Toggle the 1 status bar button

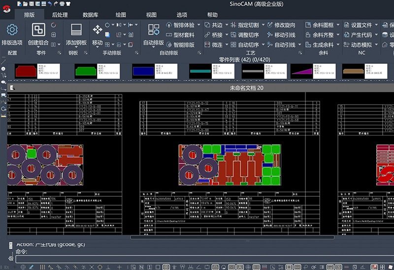[150, 267]
